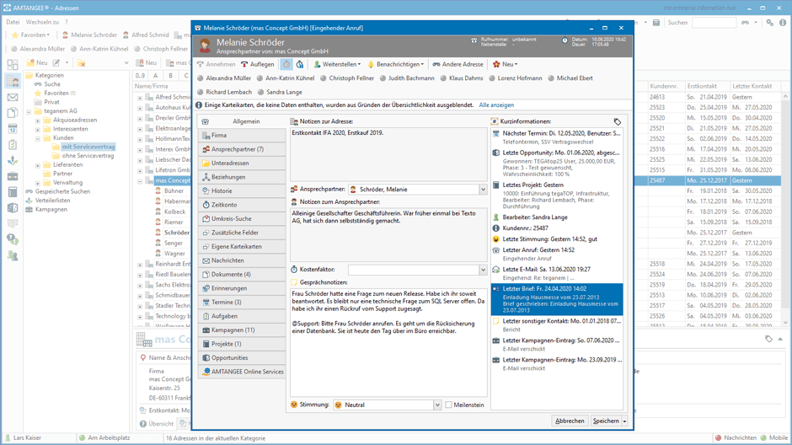The image size is (792, 445).
Task: Select the Letzter Brief entry in Kurzinformationen
Action: click(557, 299)
